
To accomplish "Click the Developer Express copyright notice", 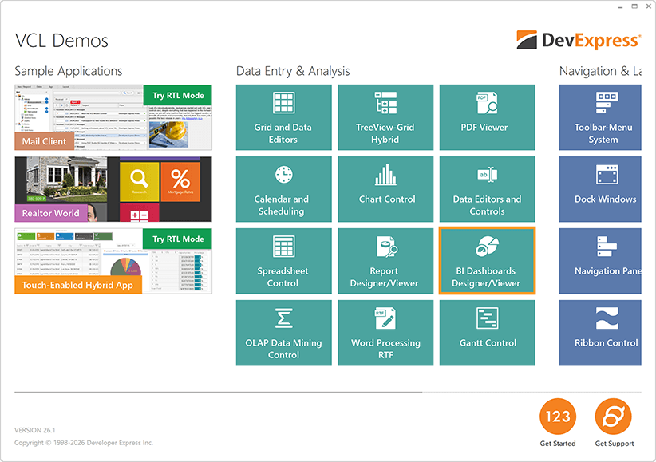I will click(x=84, y=443).
